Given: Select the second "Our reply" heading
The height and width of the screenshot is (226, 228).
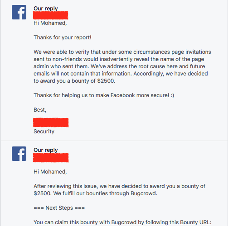Looking at the screenshot, I should (x=46, y=150).
